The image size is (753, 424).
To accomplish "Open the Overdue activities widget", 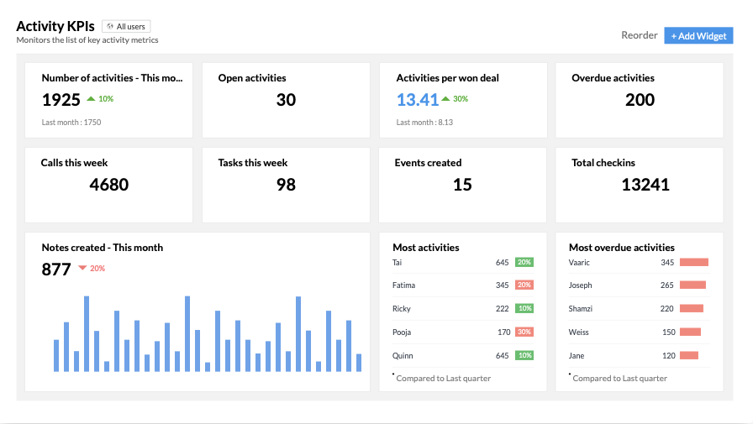I will click(640, 100).
